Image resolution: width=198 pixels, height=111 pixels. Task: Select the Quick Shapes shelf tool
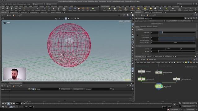[x=93, y=9]
